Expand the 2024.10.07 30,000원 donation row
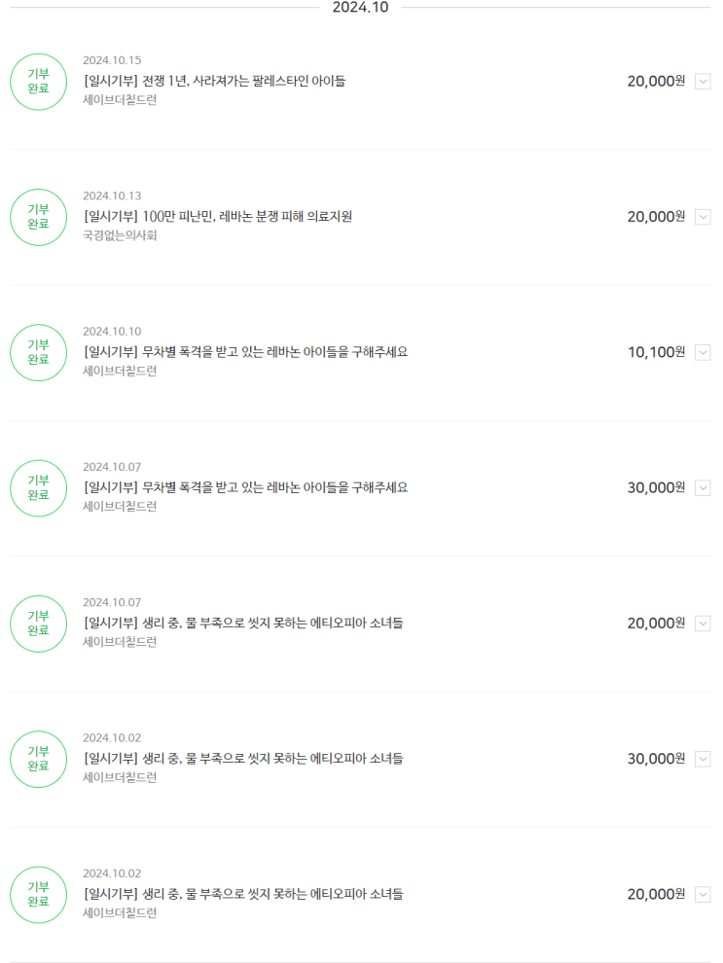This screenshot has width=723, height=963. [x=704, y=487]
